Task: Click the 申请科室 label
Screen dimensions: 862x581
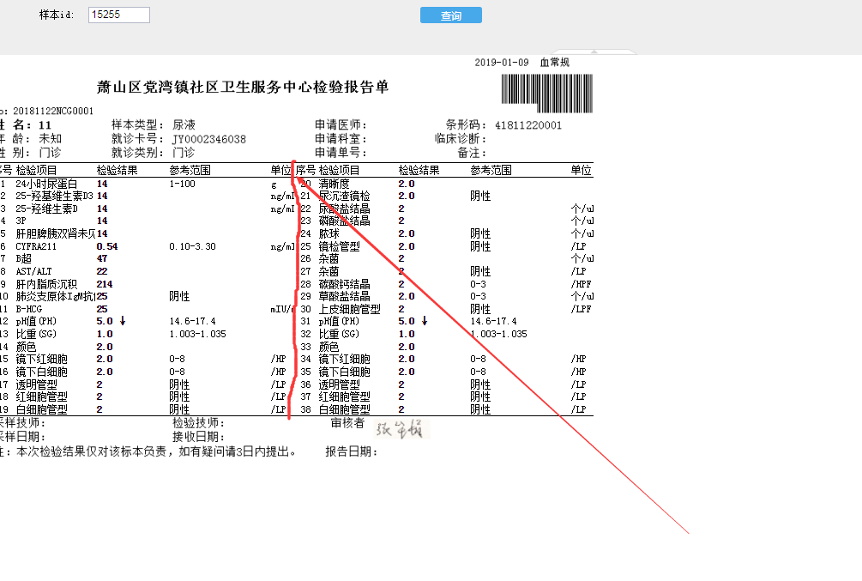Action: 341,139
